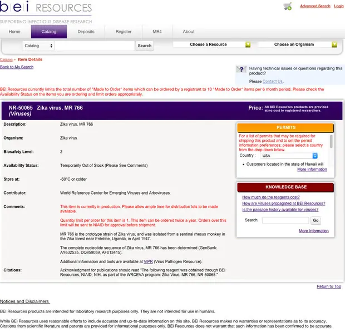Open 'Is the passage history available' link
This screenshot has width=345, height=332.
(280, 210)
